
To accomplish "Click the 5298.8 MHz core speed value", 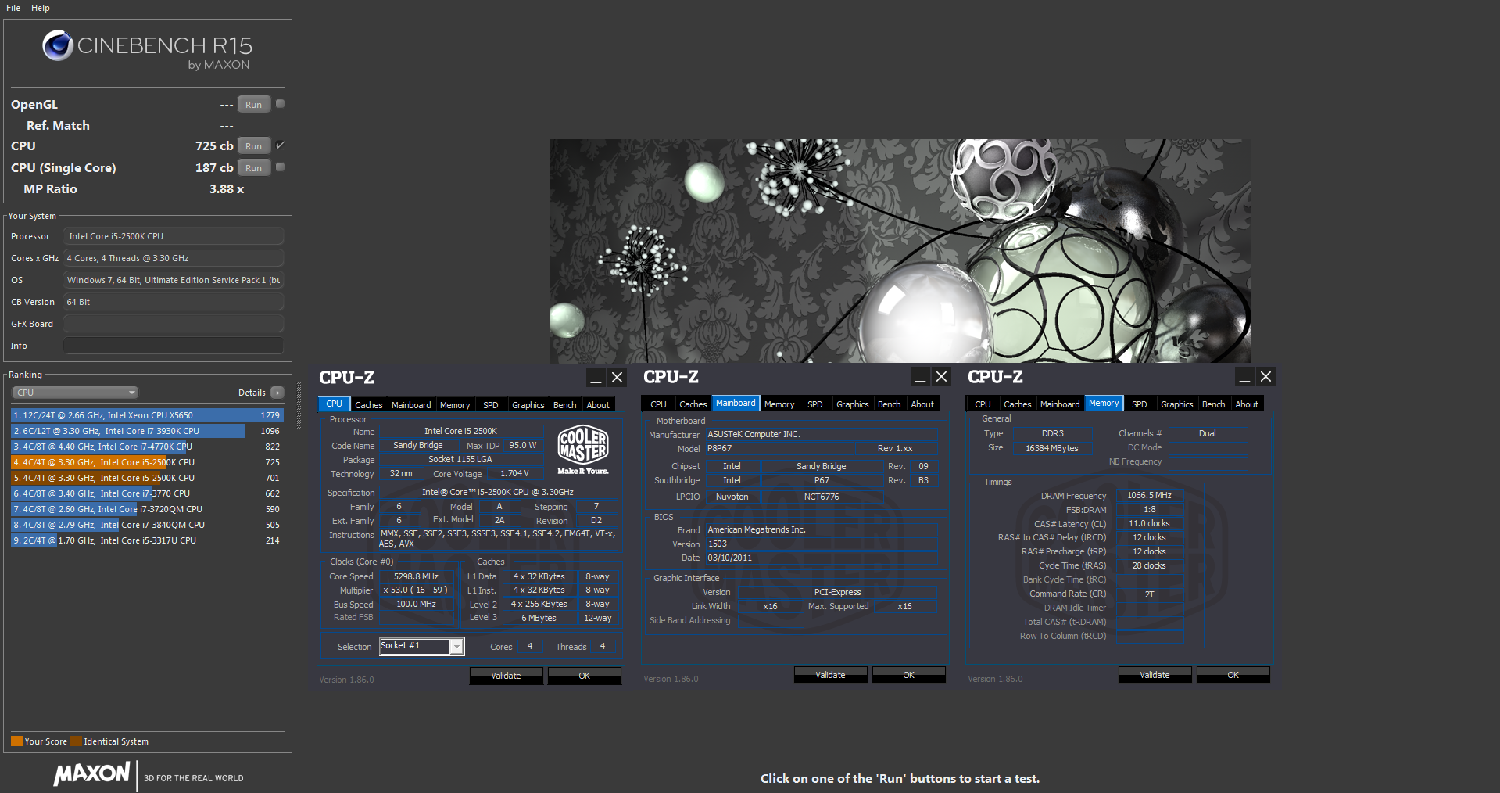I will click(416, 576).
